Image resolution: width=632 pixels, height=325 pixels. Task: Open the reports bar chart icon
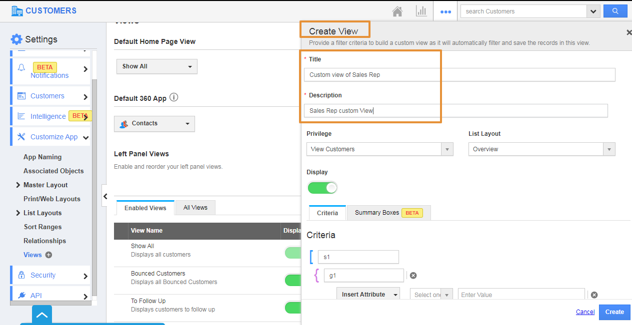tap(421, 11)
